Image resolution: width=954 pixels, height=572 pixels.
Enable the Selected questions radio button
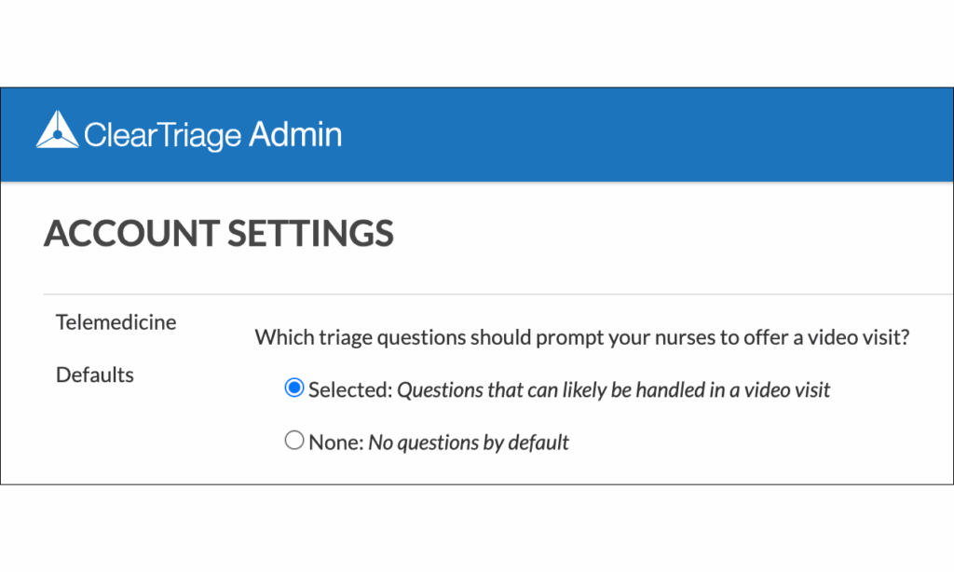(294, 388)
